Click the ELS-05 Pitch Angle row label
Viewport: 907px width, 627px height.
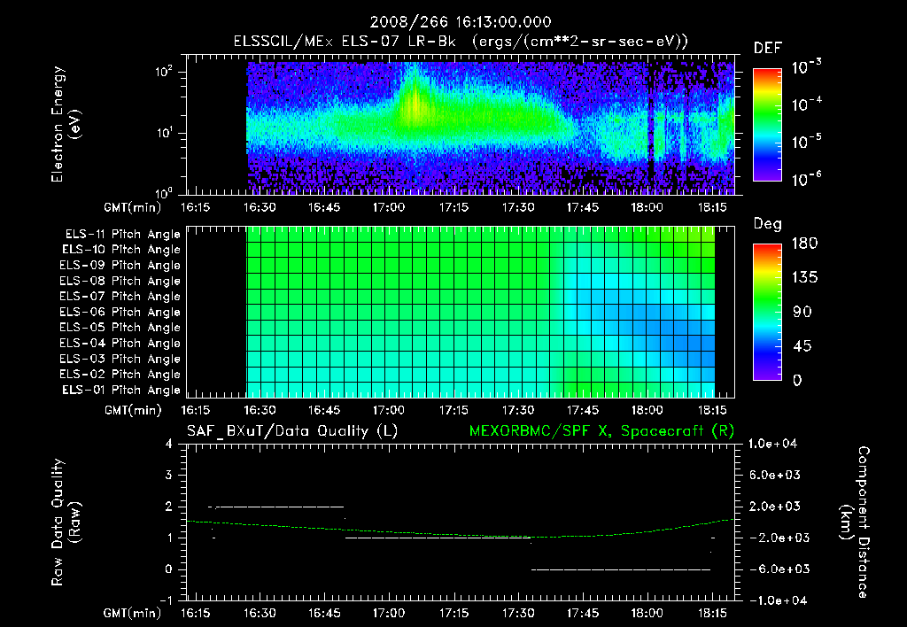[120, 328]
